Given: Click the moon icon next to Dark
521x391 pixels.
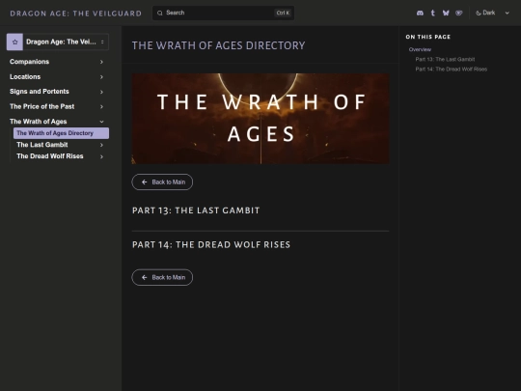Looking at the screenshot, I should tap(479, 13).
